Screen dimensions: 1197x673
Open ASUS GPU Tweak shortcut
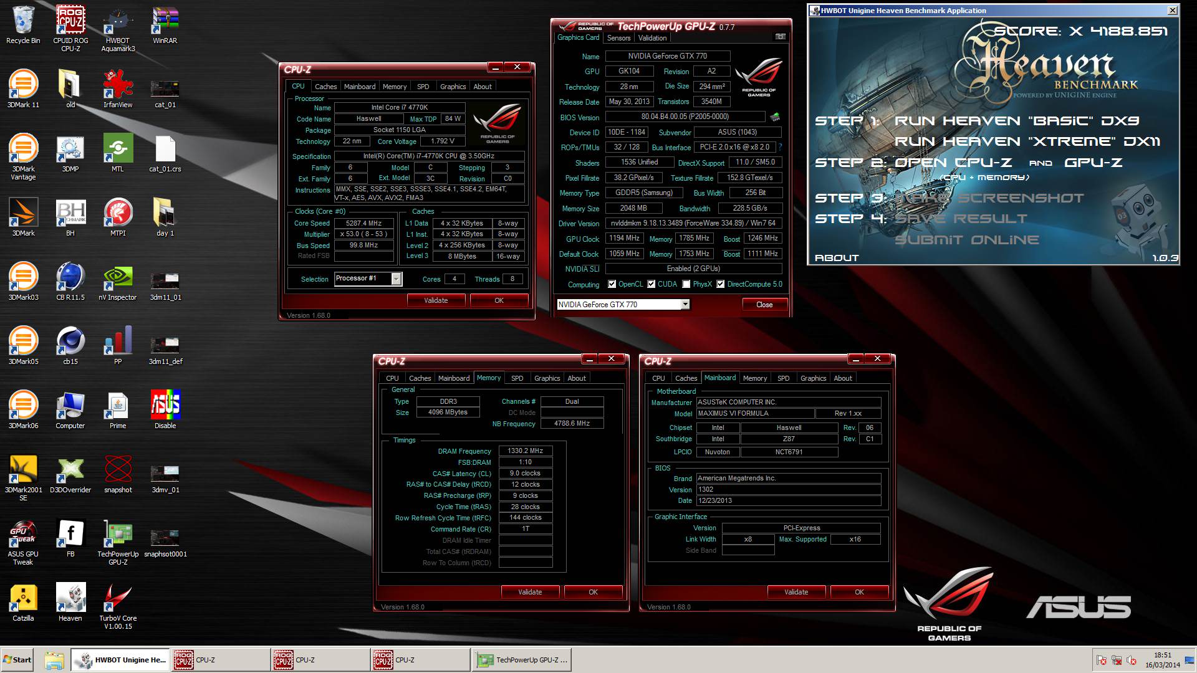coord(23,542)
